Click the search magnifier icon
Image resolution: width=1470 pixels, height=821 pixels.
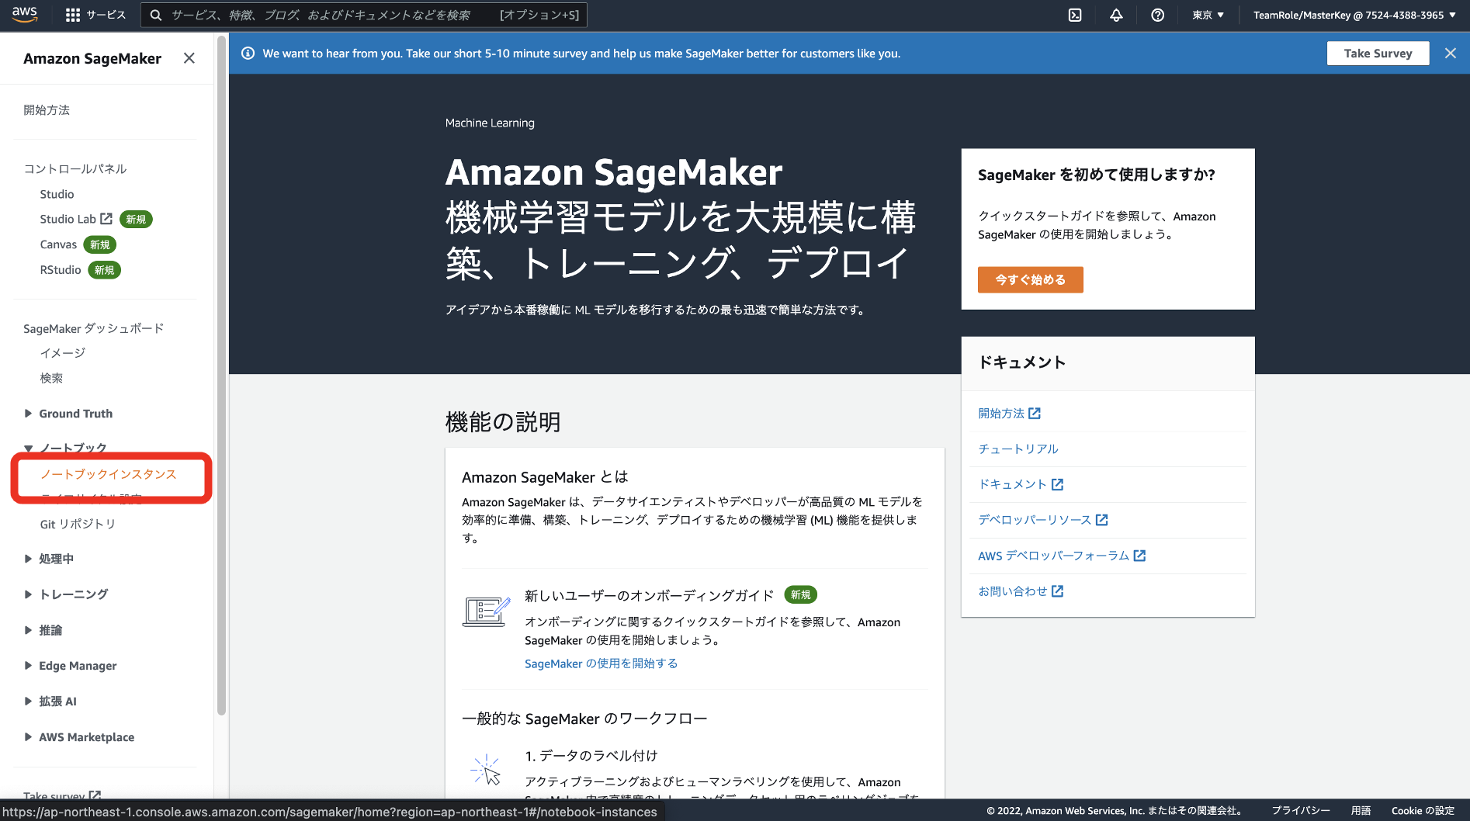click(x=155, y=15)
